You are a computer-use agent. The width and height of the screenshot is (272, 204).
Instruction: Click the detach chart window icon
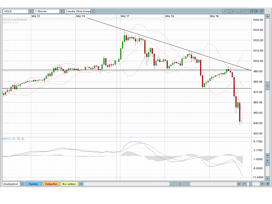pos(262,11)
